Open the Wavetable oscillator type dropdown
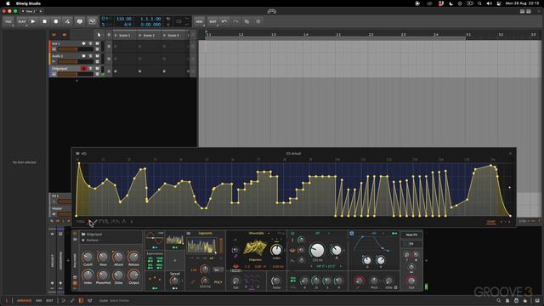544x306 pixels. coord(258,233)
